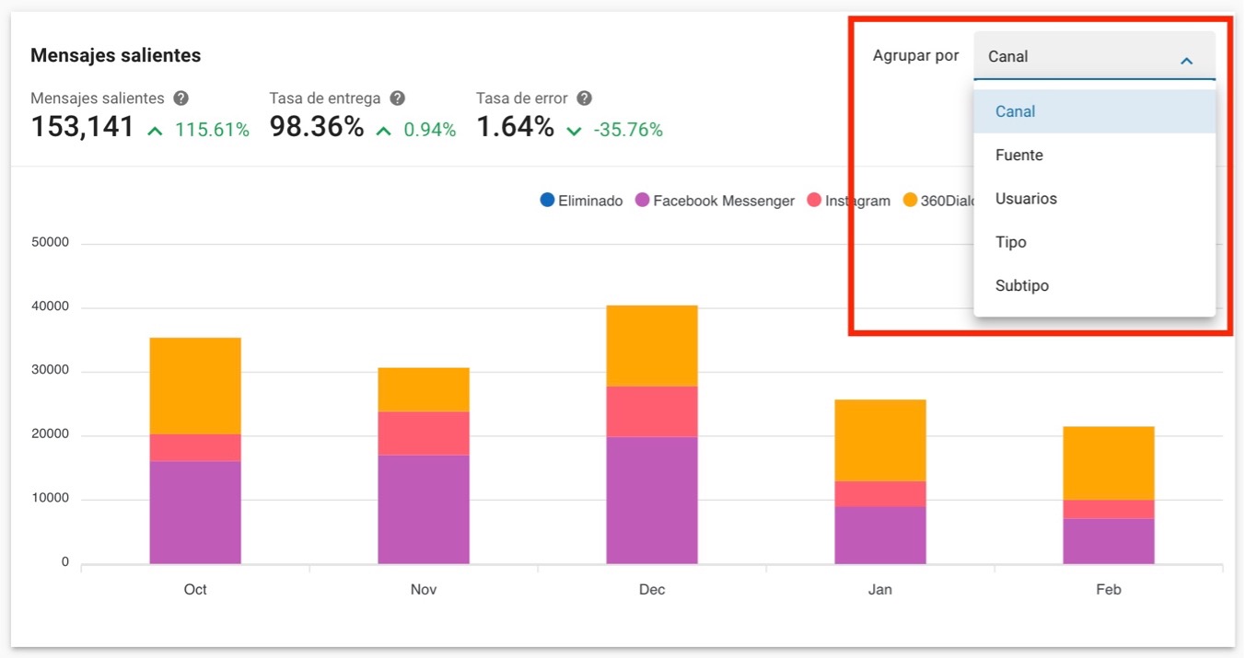Screen dimensions: 1246x658
Task: Click orange segment of the Dec bar
Action: (x=651, y=345)
